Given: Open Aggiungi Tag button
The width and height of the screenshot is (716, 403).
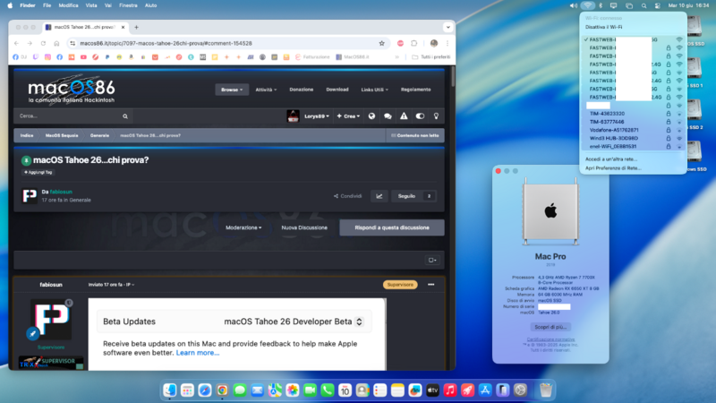Looking at the screenshot, I should tap(38, 172).
